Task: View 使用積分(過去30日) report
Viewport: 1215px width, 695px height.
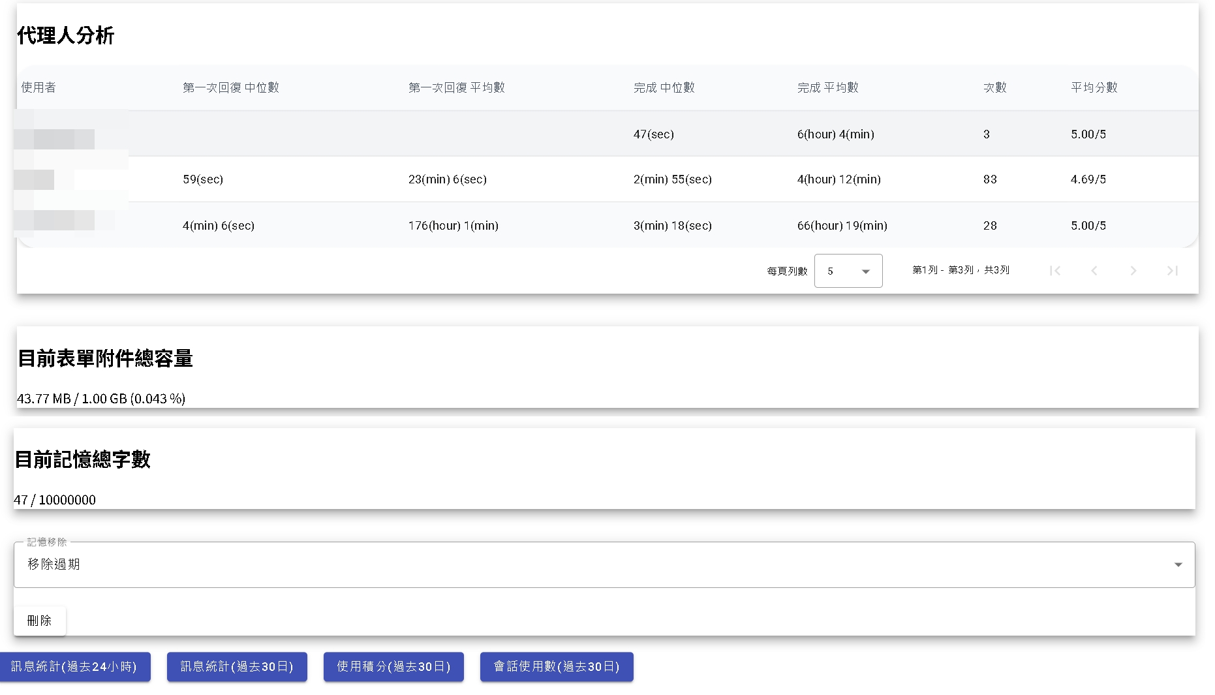Action: (393, 666)
